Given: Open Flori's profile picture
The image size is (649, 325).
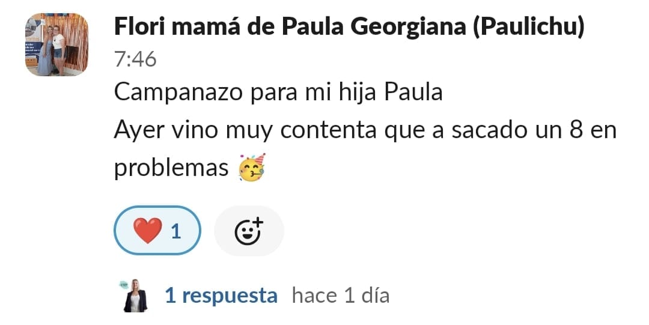Looking at the screenshot, I should [x=56, y=45].
